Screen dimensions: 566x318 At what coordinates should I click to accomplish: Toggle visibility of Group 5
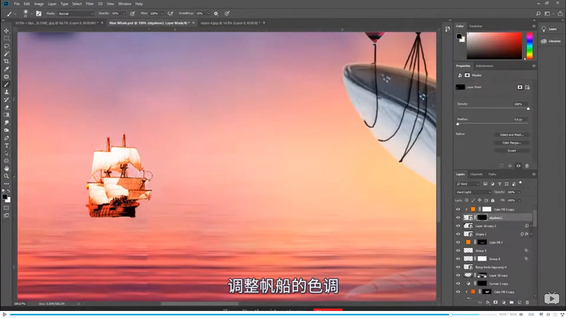tap(458, 250)
